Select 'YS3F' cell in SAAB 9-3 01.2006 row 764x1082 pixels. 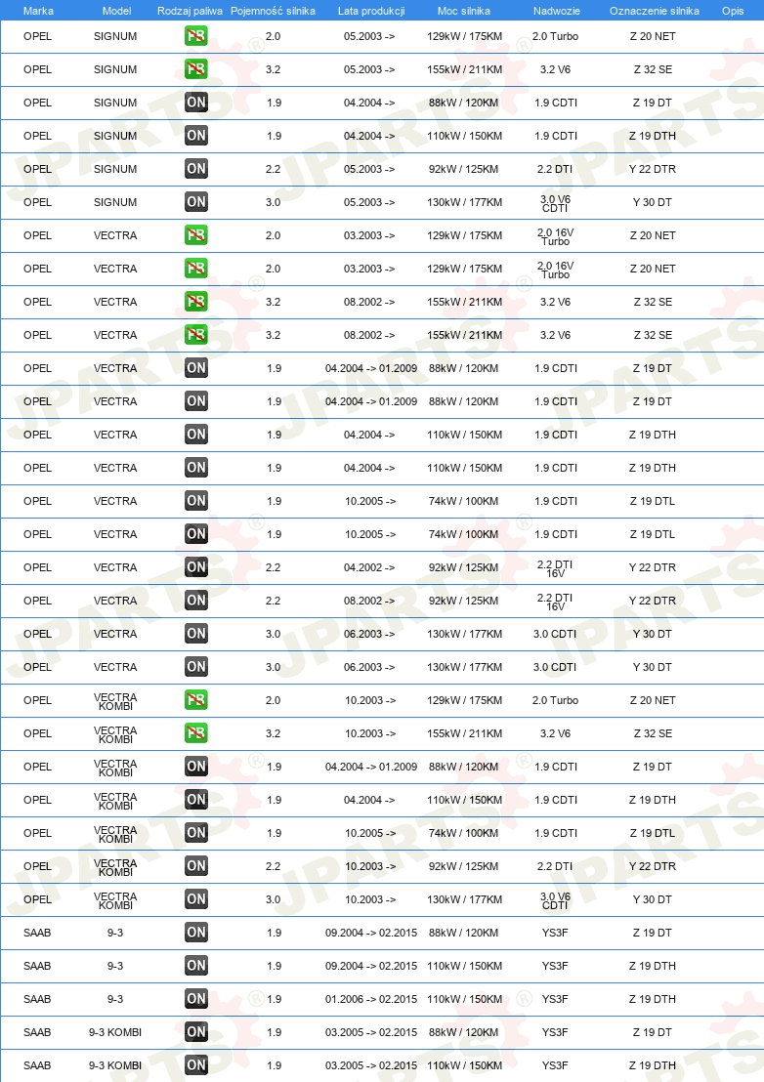pos(555,998)
